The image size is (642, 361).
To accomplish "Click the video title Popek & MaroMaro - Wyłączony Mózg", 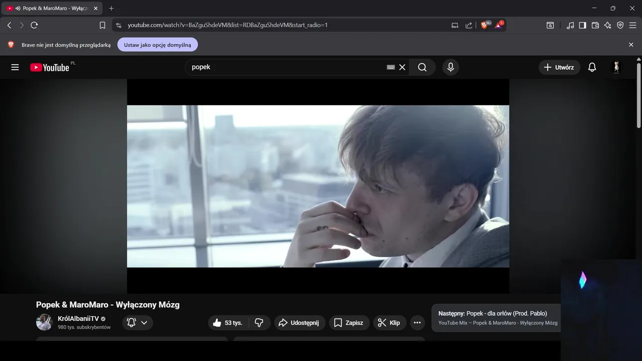I will point(108,304).
